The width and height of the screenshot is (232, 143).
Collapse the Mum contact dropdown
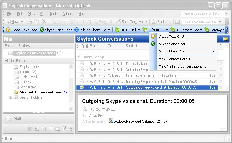click(167, 30)
